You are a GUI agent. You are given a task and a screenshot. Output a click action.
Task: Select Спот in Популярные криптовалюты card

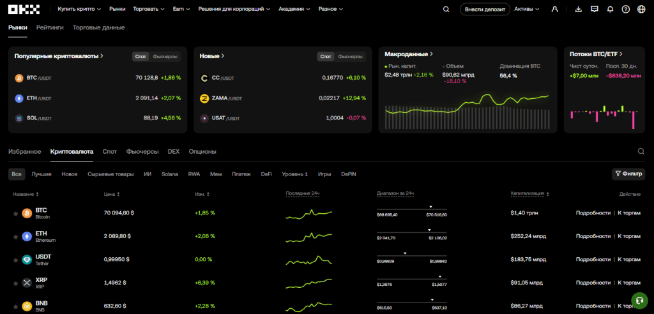tap(141, 56)
